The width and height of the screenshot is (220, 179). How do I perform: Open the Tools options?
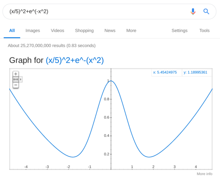[204, 31]
